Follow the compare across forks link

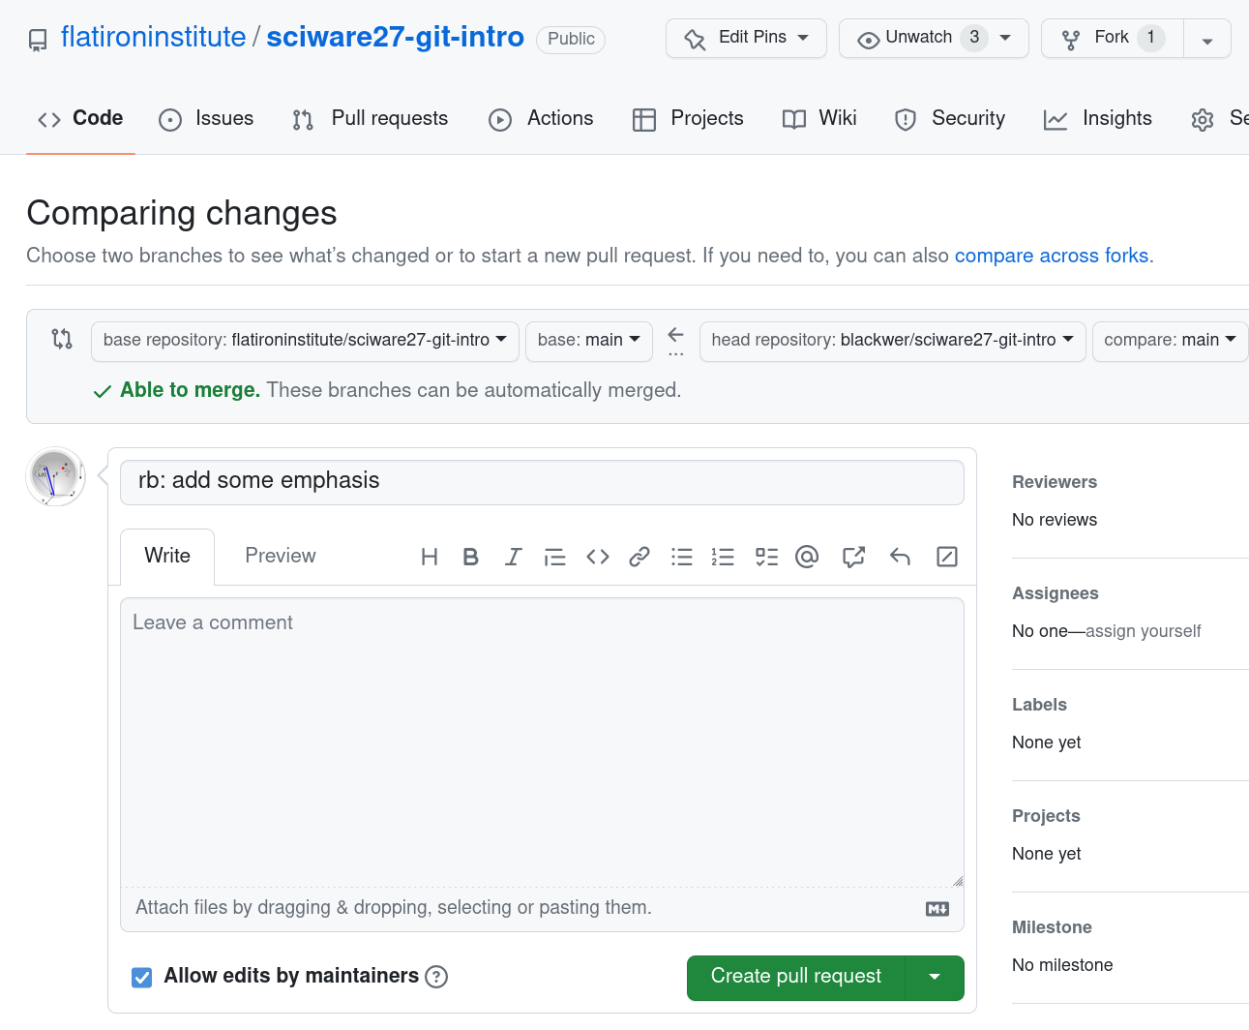1052,256
